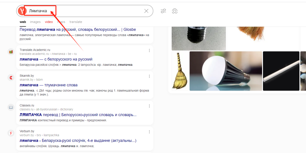Open the white LED bulb image
The height and width of the screenshot is (153, 306).
226,71
